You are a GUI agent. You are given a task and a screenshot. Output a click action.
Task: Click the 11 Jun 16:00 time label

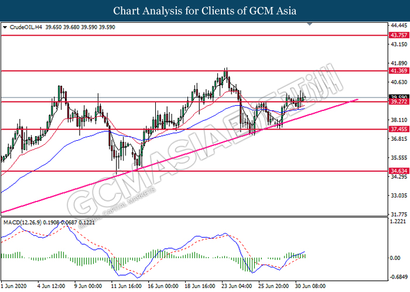click(127, 286)
